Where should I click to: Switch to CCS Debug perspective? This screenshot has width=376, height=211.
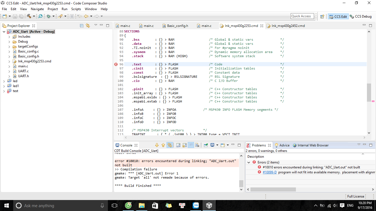[x=361, y=16]
